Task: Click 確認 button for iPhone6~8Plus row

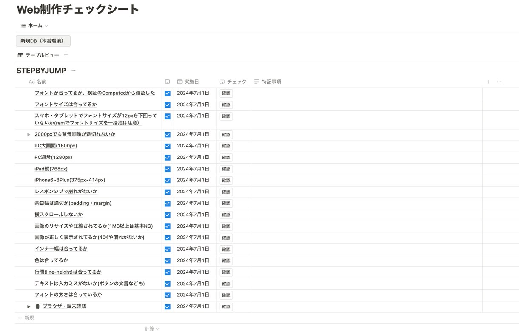Action: click(x=226, y=181)
